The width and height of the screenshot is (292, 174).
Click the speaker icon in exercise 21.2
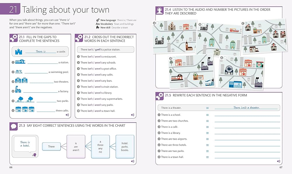click(132, 115)
